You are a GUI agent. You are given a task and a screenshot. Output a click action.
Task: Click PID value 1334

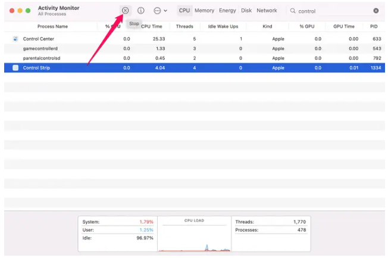(x=376, y=68)
